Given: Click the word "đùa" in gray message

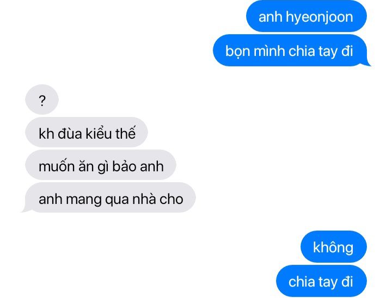Looking at the screenshot, I should pos(70,133).
